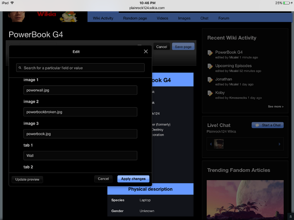Close the Edit dialog with X

pyautogui.click(x=146, y=51)
